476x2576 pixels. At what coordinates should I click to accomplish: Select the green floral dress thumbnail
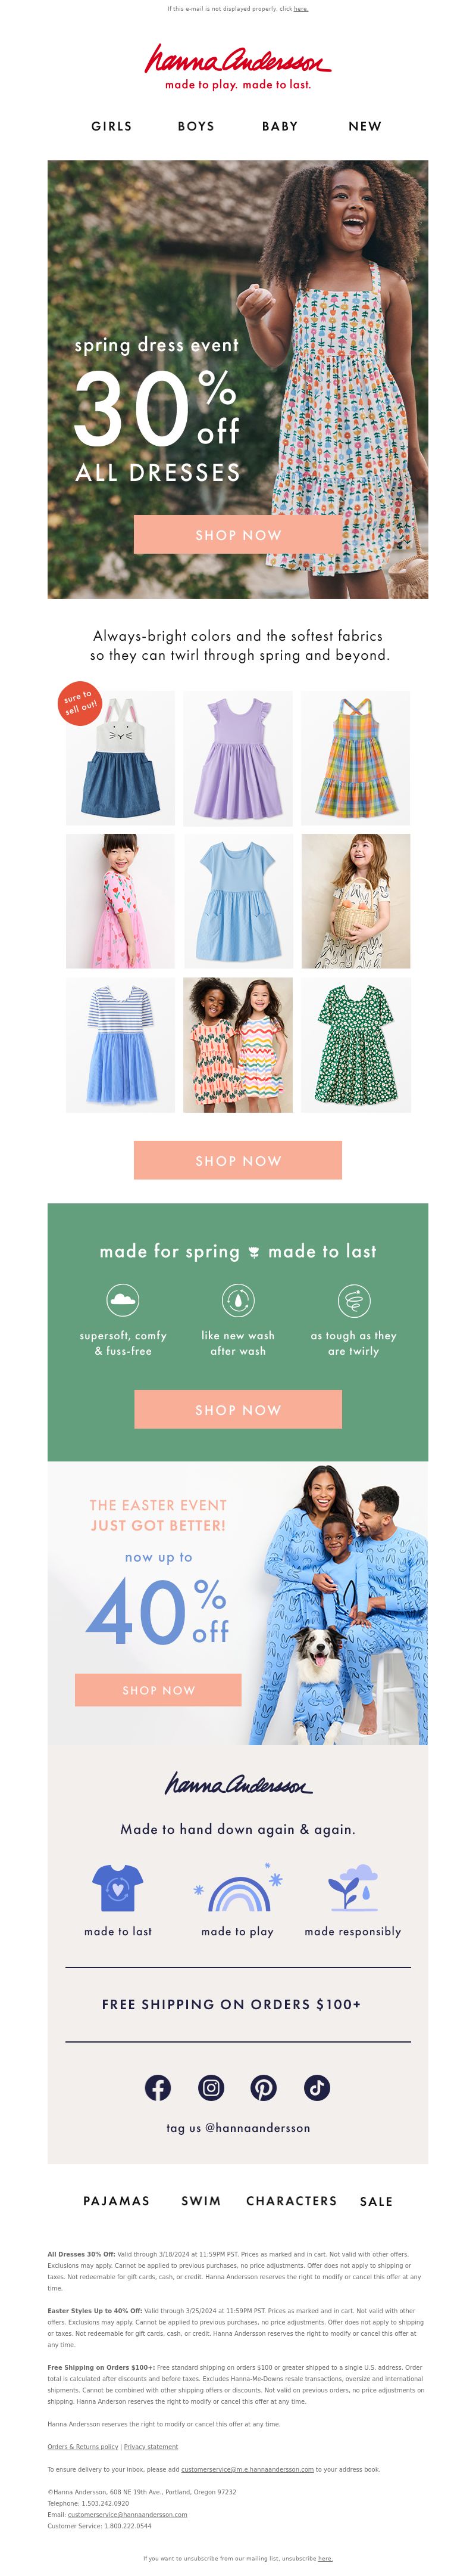[356, 1045]
